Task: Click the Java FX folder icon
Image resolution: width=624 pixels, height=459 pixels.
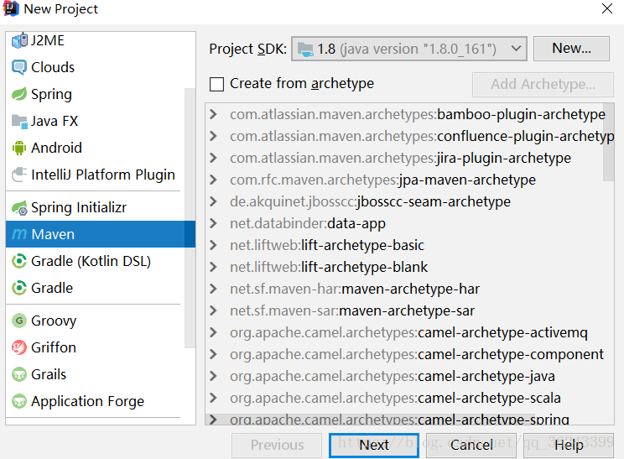Action: (x=19, y=121)
